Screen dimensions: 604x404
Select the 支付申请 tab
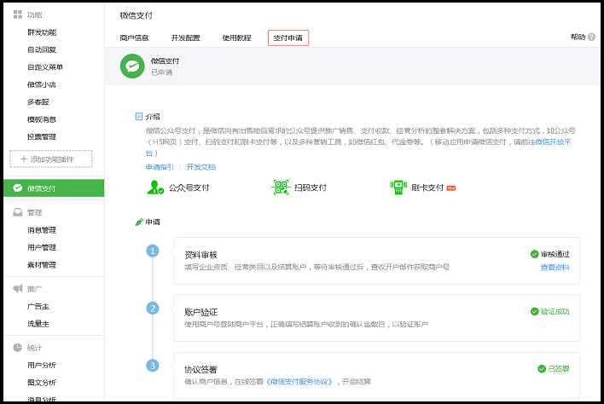click(x=288, y=38)
